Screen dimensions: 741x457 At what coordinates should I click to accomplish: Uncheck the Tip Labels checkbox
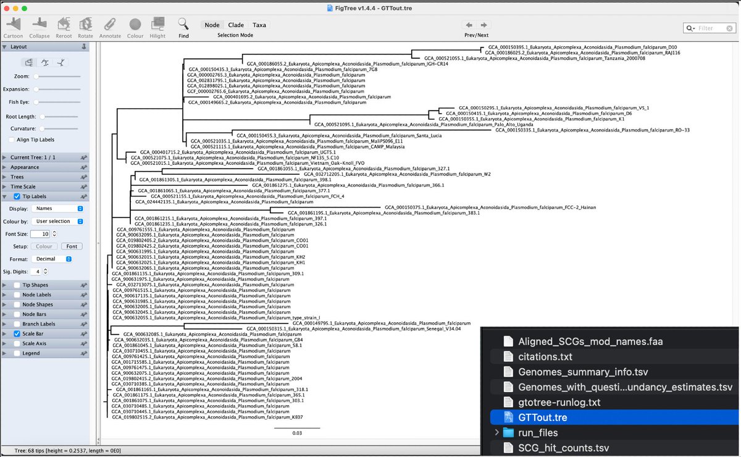point(17,197)
